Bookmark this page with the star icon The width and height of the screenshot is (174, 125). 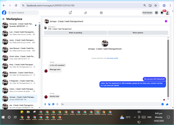click(x=156, y=6)
